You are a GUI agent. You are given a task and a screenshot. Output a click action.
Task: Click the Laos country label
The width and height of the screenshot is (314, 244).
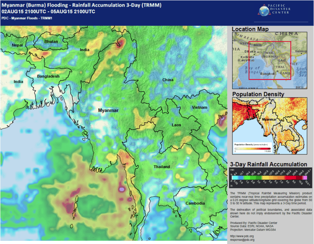[x=177, y=125]
